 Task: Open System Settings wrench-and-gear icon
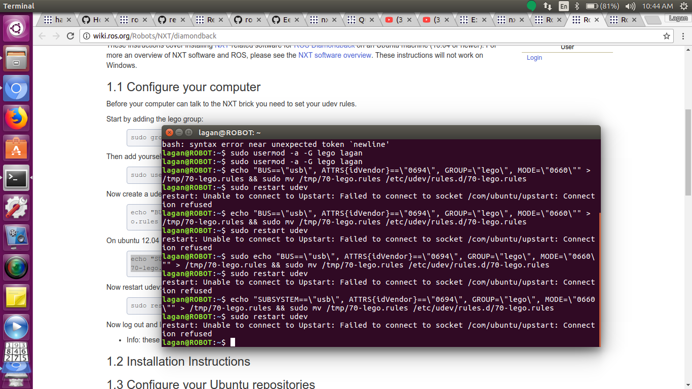point(17,208)
